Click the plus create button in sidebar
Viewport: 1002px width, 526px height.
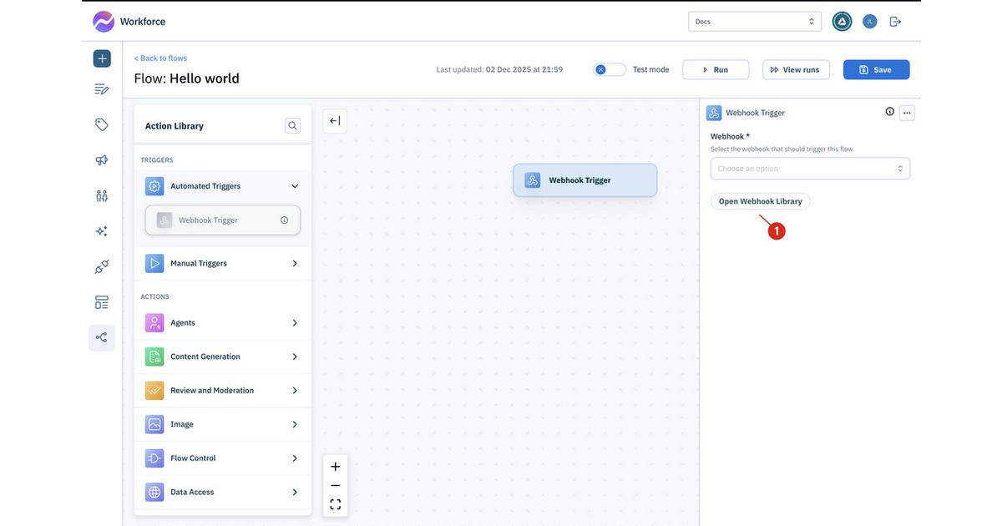click(102, 58)
